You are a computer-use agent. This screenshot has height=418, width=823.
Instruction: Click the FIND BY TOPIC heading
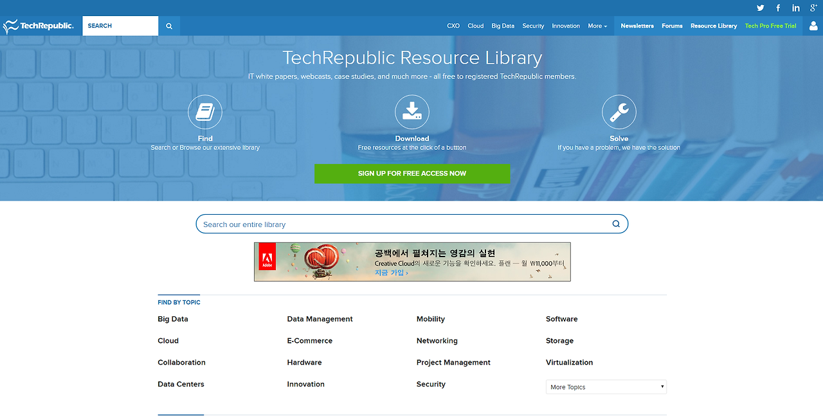[179, 302]
